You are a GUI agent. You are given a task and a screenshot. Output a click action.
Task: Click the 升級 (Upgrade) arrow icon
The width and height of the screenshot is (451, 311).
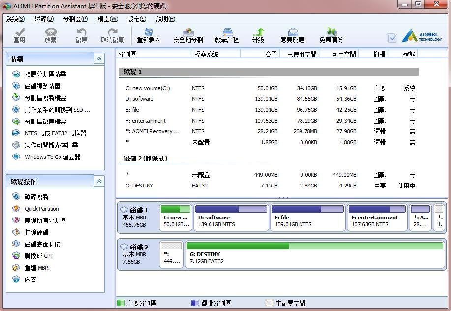point(258,35)
